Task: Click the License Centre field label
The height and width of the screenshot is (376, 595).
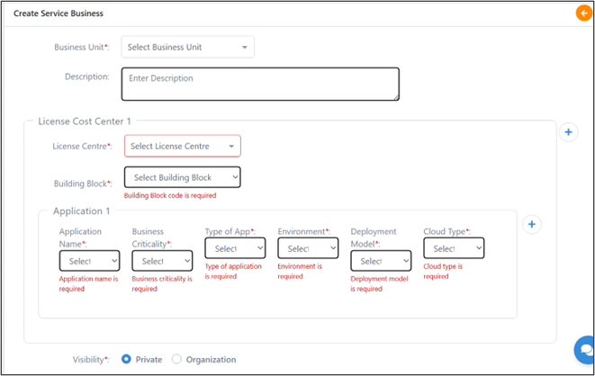Action: coord(82,147)
